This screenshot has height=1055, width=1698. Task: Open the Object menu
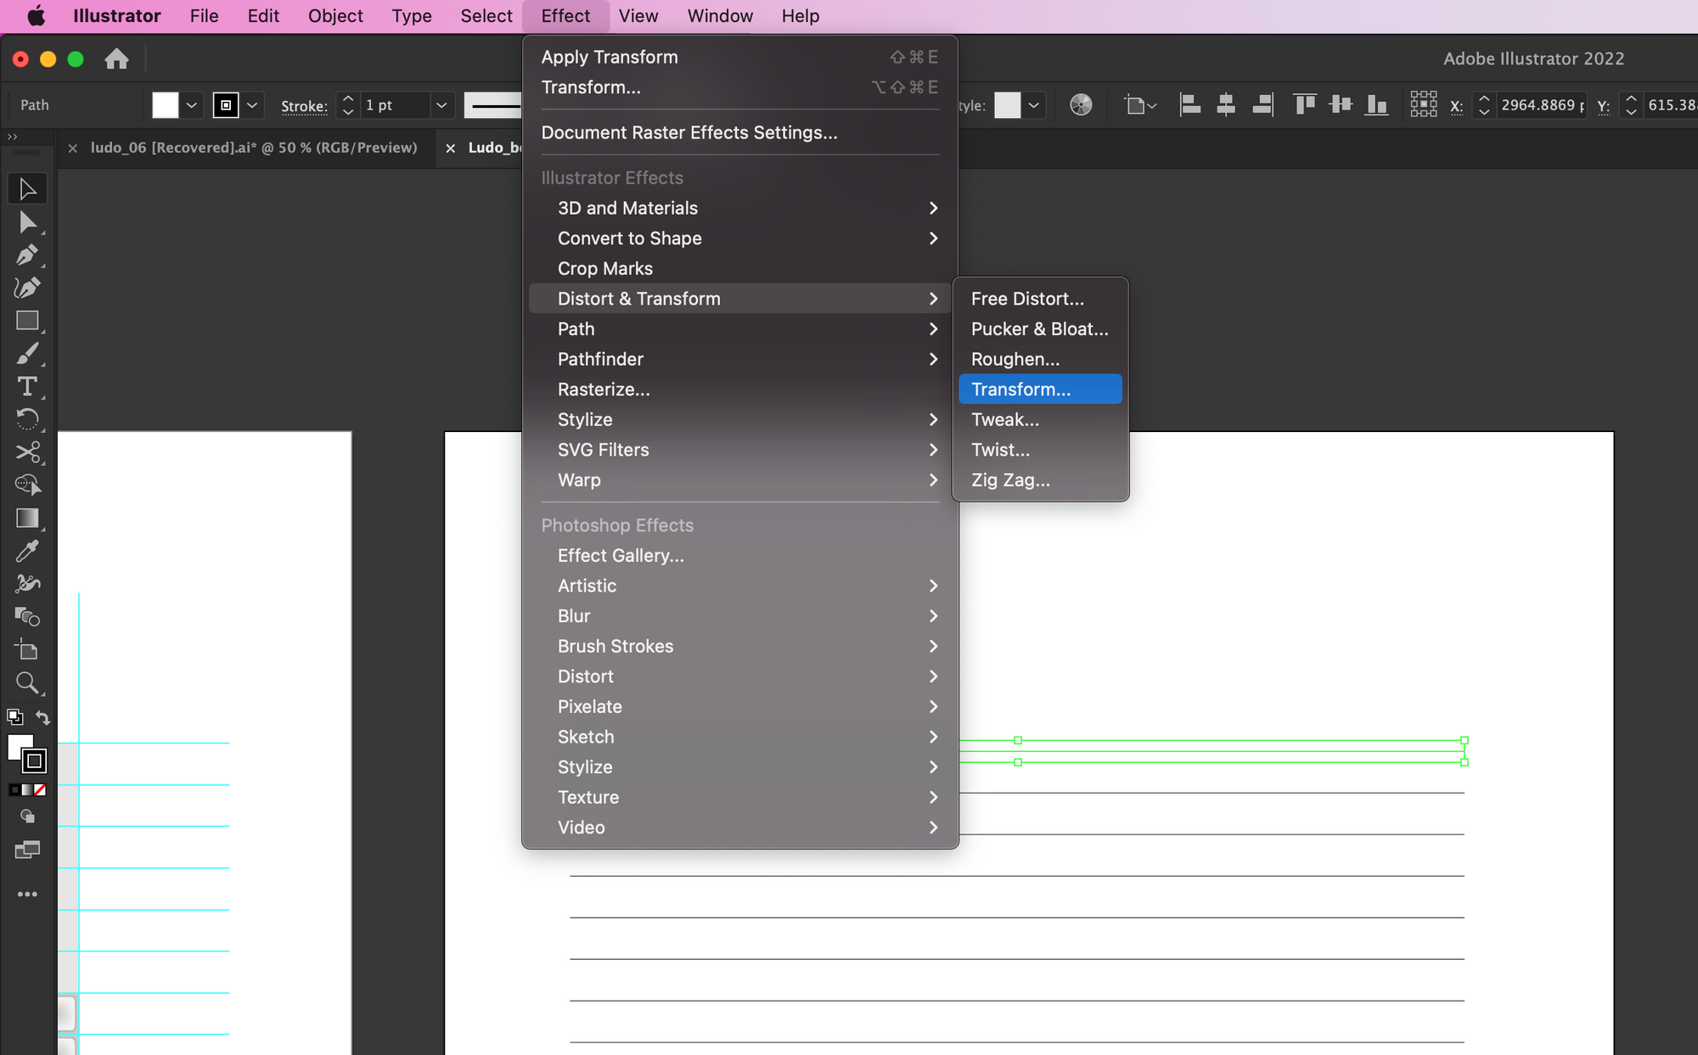[x=335, y=16]
